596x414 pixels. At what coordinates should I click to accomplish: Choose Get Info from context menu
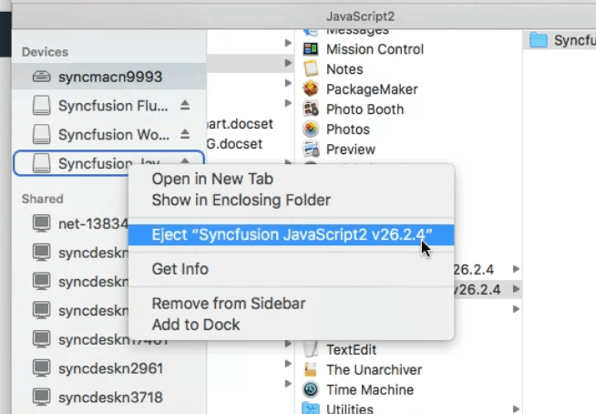pos(180,269)
